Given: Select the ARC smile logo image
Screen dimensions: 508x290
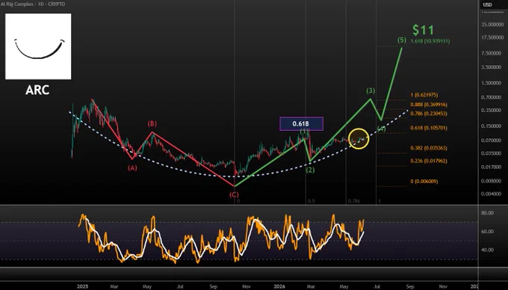Looking at the screenshot, I should (38, 46).
